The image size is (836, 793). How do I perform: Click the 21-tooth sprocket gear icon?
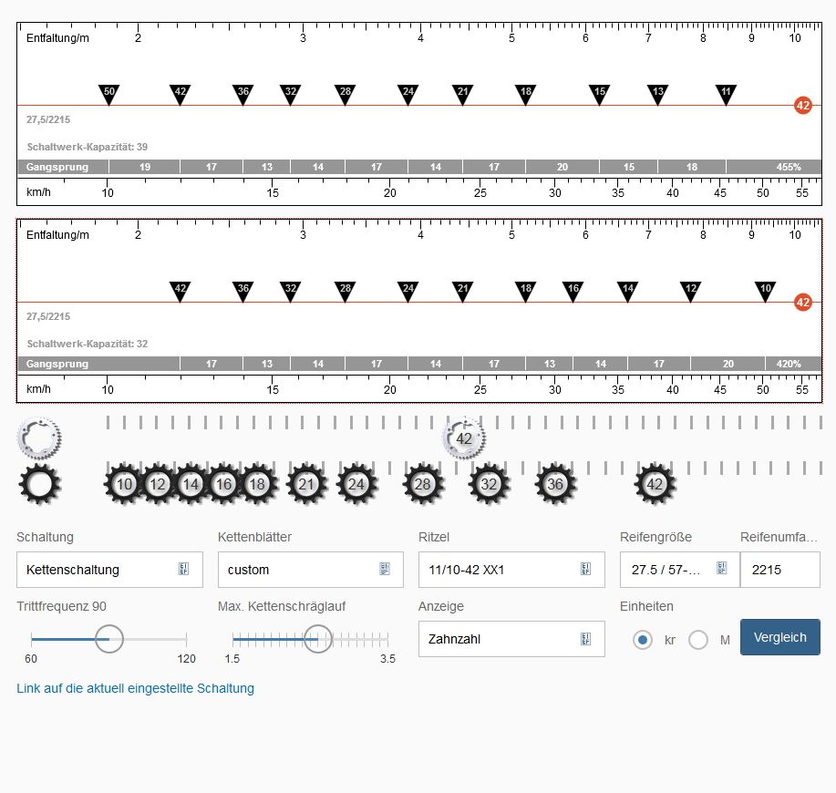(306, 484)
